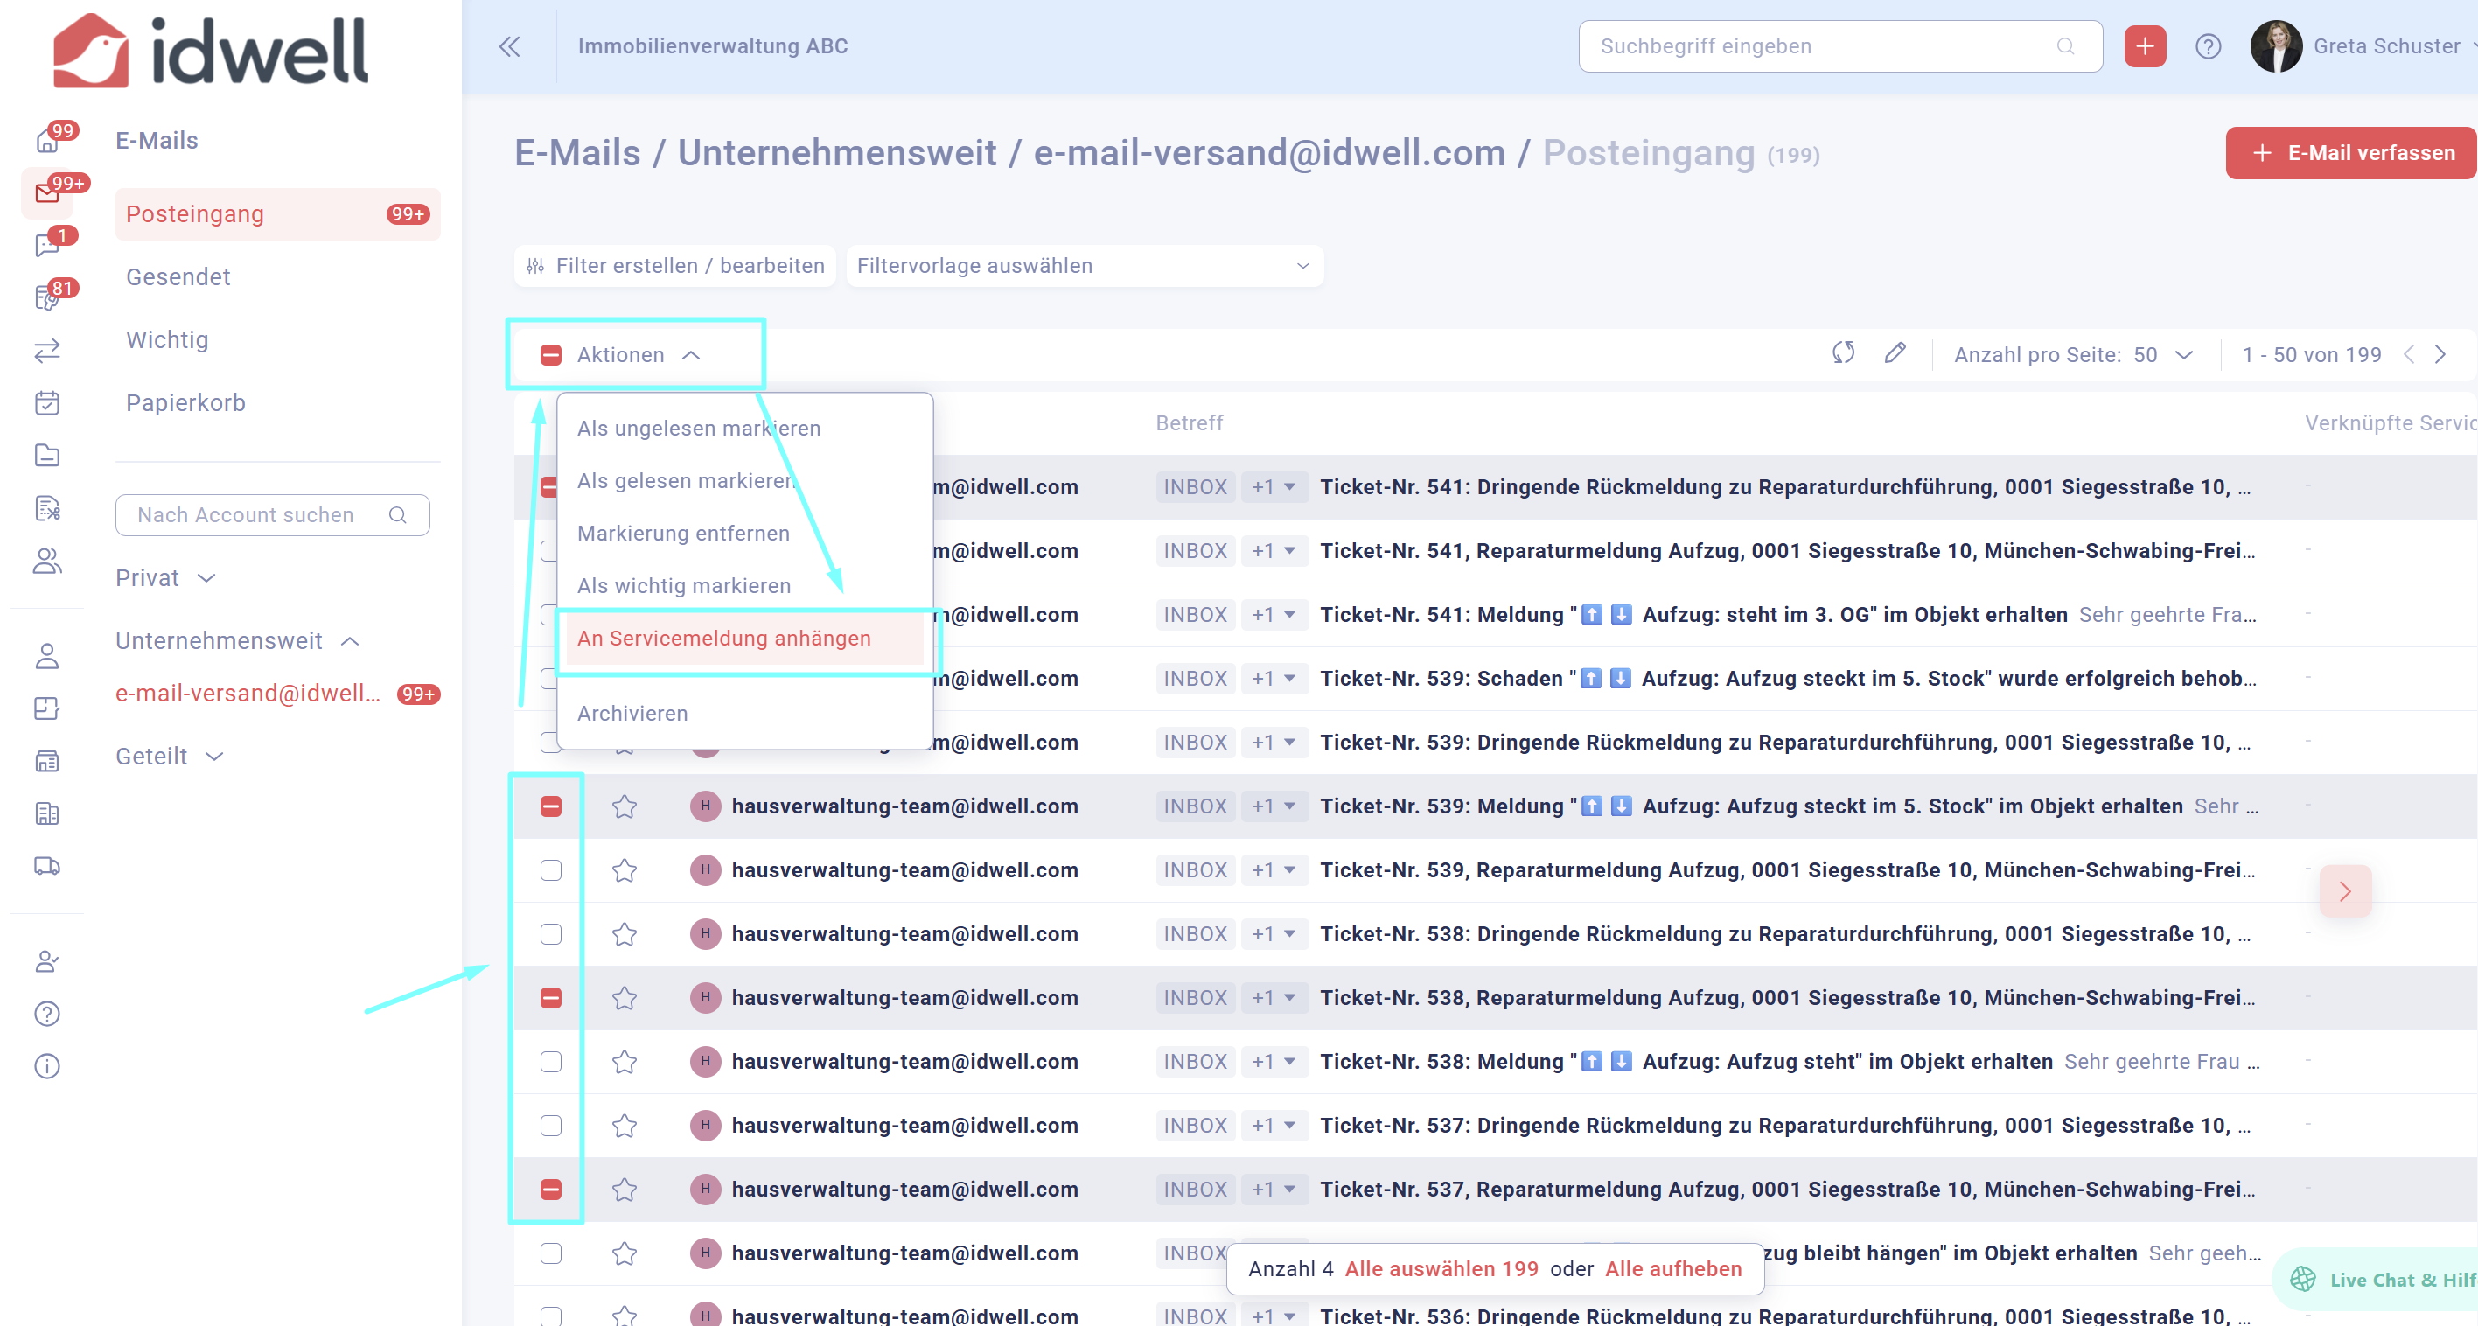Image resolution: width=2478 pixels, height=1326 pixels.
Task: Click the refresh icon above email list
Action: [1842, 353]
